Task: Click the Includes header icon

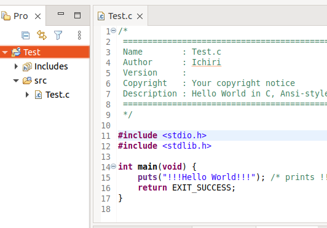Action: [27, 66]
